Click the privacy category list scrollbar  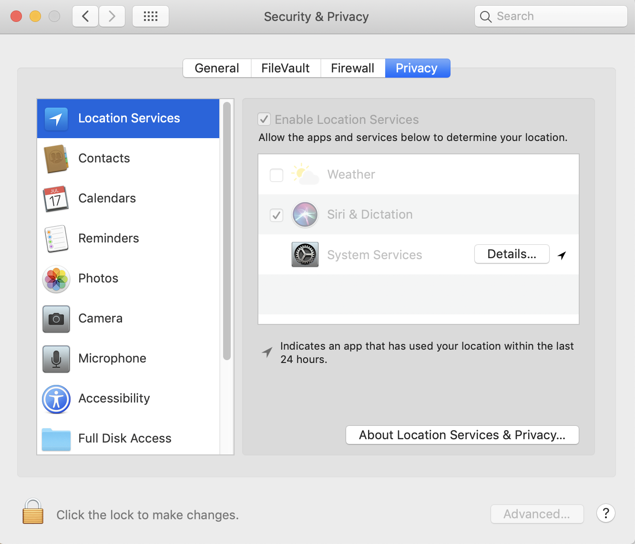(x=227, y=231)
